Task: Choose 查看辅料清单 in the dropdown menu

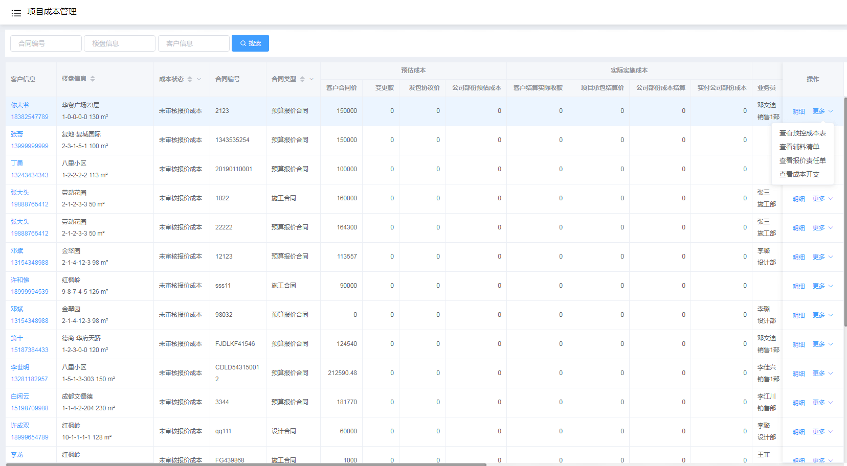Action: pyautogui.click(x=799, y=147)
